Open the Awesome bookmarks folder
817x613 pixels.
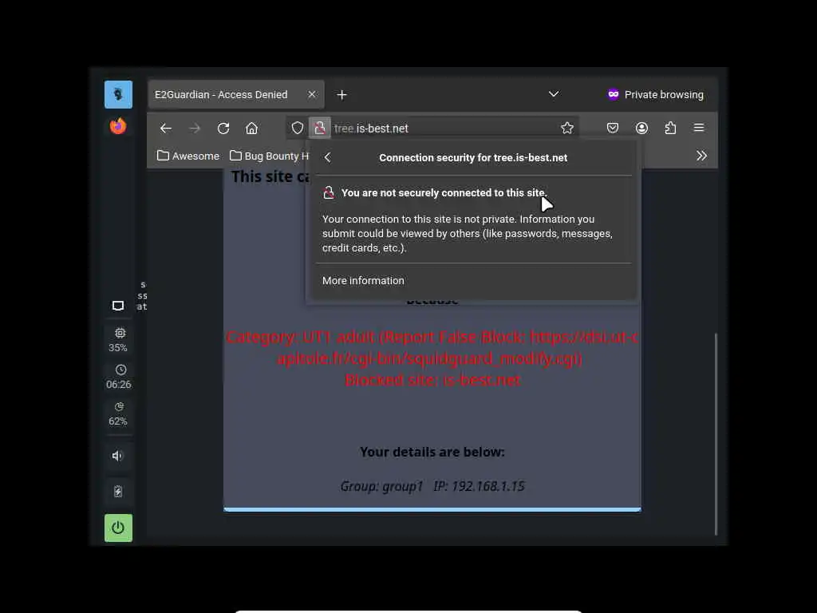188,156
